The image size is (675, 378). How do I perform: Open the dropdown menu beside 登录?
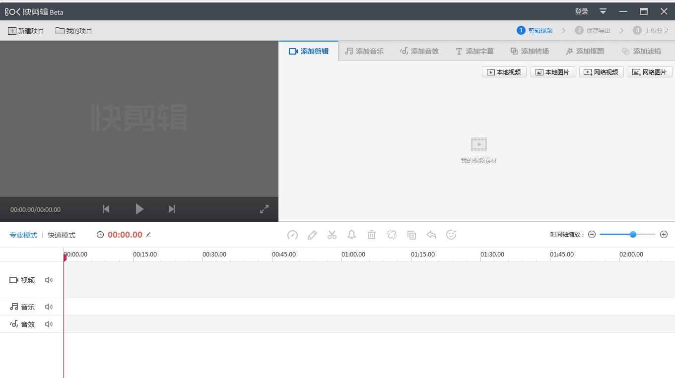(x=603, y=11)
